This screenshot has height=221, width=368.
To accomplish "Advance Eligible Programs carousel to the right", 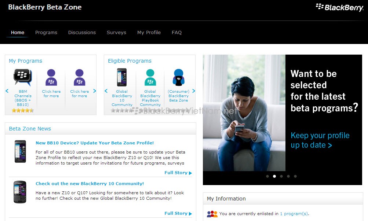I will coord(194,91).
